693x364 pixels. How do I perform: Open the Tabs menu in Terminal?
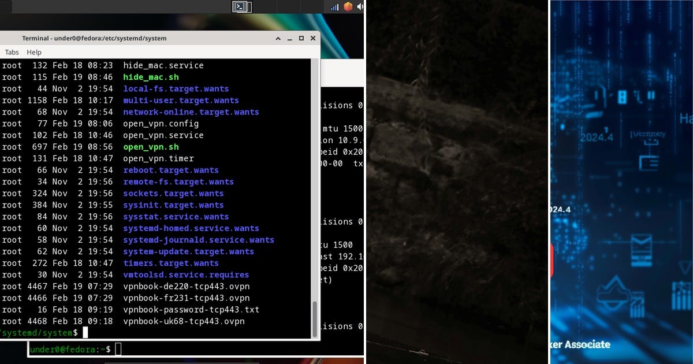tap(11, 52)
